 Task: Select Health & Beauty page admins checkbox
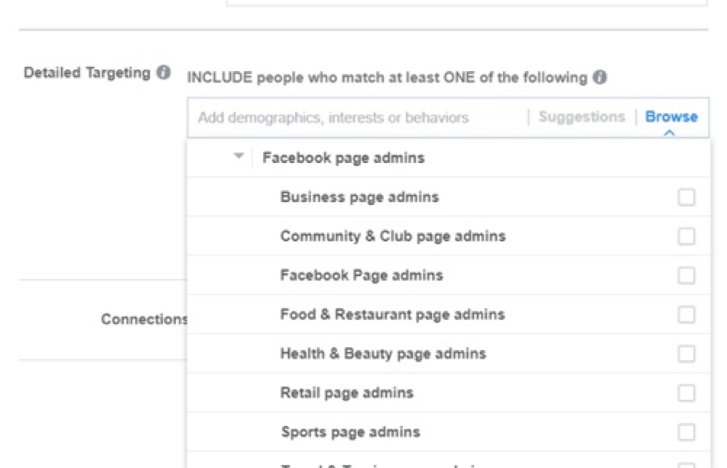(x=686, y=354)
